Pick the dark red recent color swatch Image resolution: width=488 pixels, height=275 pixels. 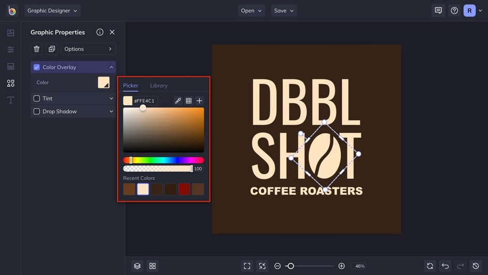coord(184,189)
